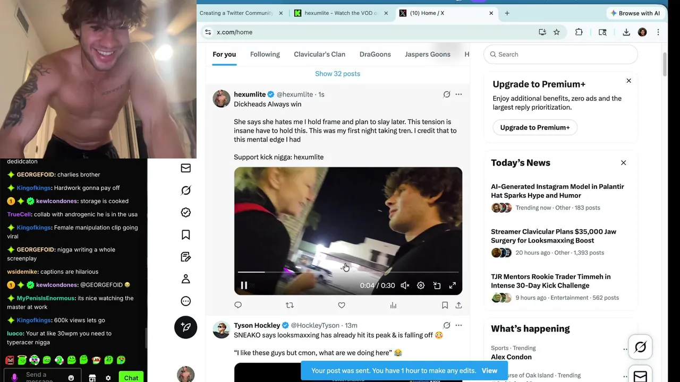The image size is (680, 382).
Task: Repost hexumlite's post
Action: 290,305
